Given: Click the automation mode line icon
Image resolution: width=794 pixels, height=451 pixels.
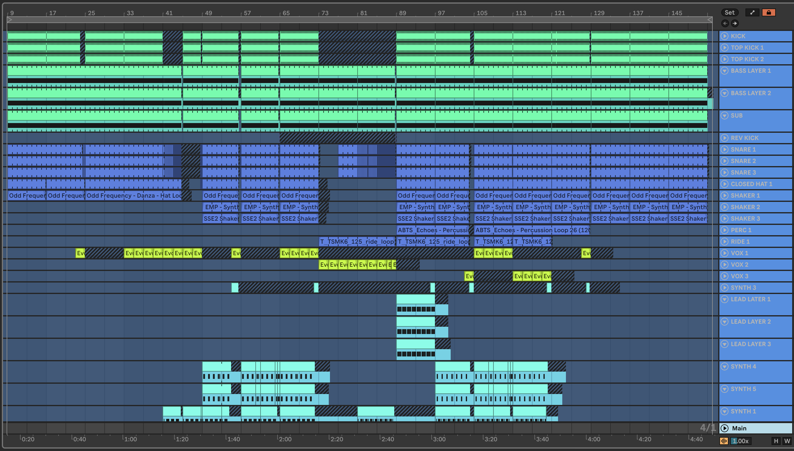Looking at the screenshot, I should click(752, 12).
